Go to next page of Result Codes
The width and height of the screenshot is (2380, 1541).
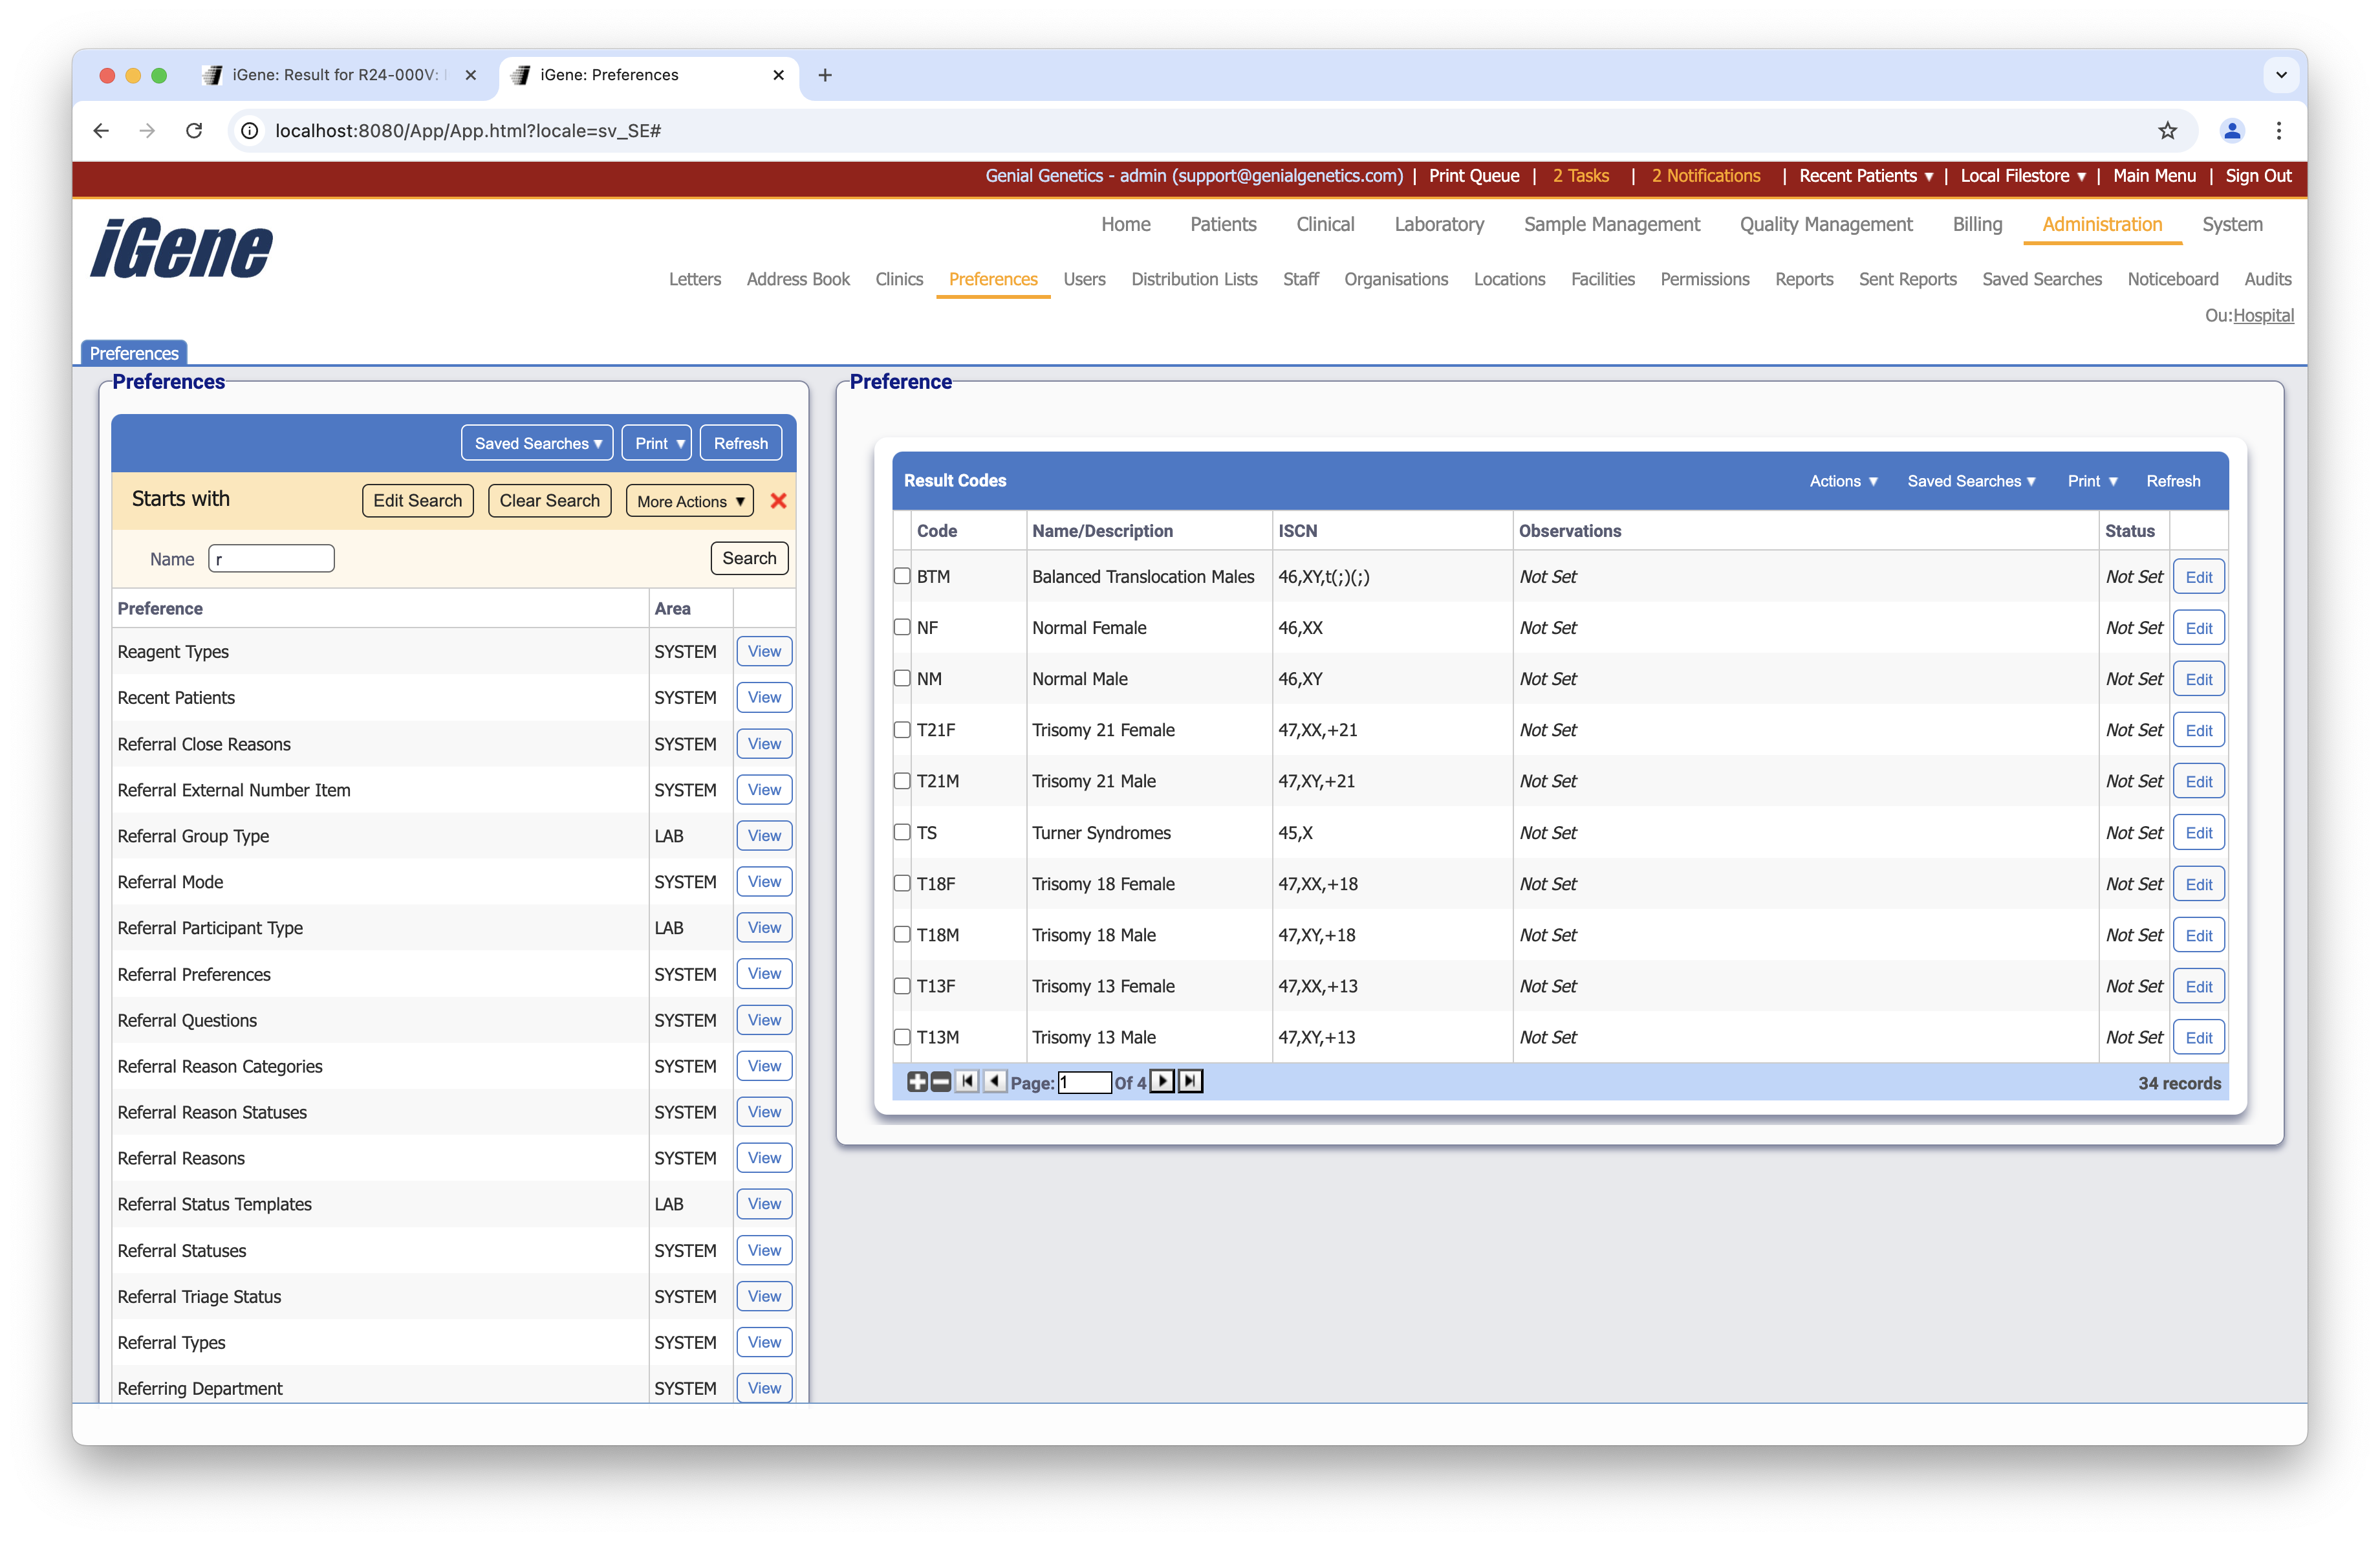pos(1162,1081)
